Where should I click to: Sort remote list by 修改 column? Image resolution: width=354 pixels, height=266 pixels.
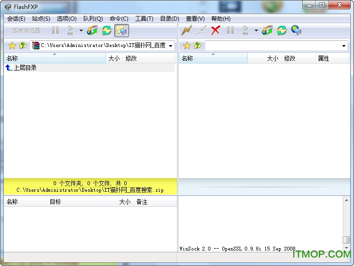coord(298,58)
